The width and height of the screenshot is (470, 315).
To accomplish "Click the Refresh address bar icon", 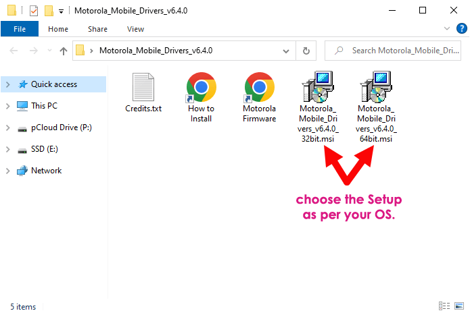I will 306,51.
